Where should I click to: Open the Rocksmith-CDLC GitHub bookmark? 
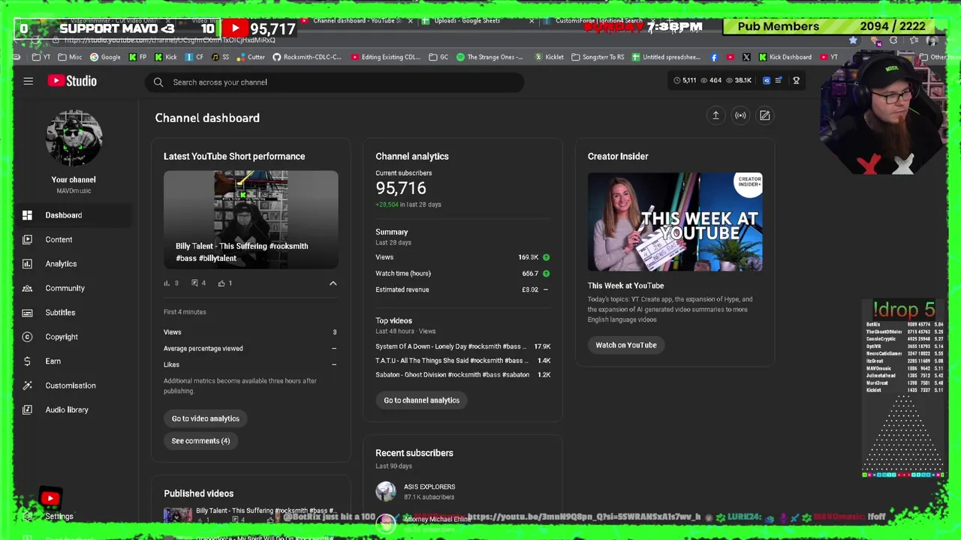click(306, 57)
